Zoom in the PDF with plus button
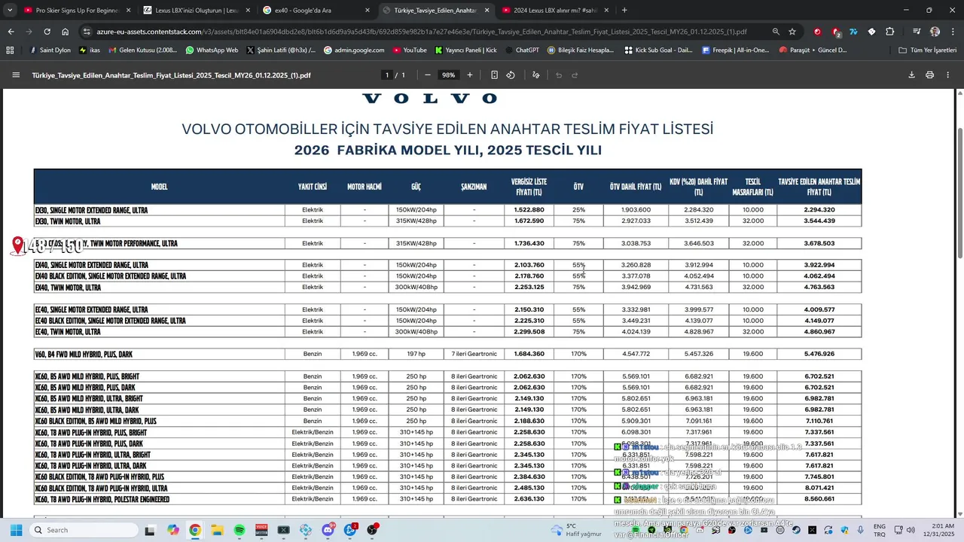 (x=470, y=75)
